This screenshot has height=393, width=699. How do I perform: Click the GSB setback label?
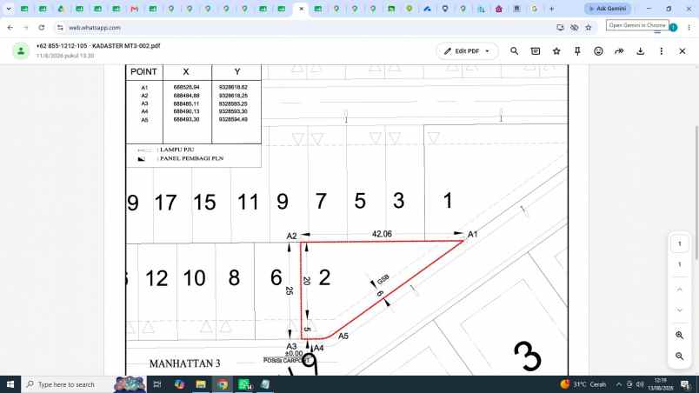click(x=383, y=279)
